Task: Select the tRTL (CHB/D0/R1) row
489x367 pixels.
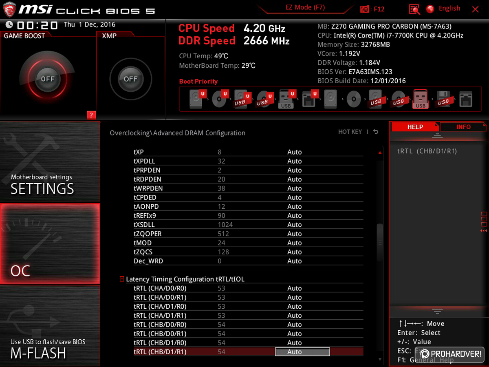Action: 248,334
